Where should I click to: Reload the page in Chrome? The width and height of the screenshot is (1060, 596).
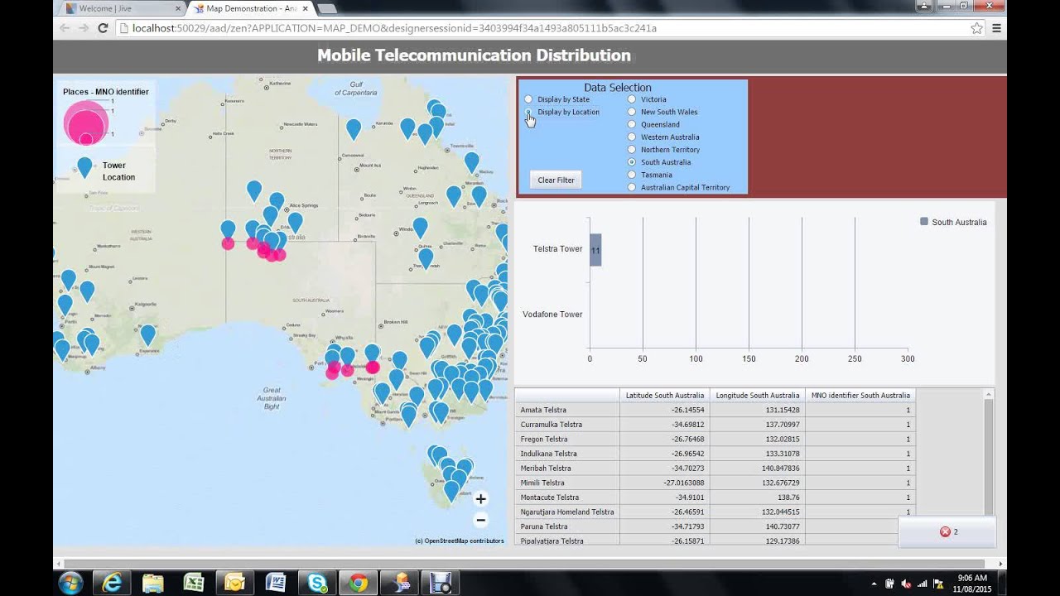pos(103,28)
